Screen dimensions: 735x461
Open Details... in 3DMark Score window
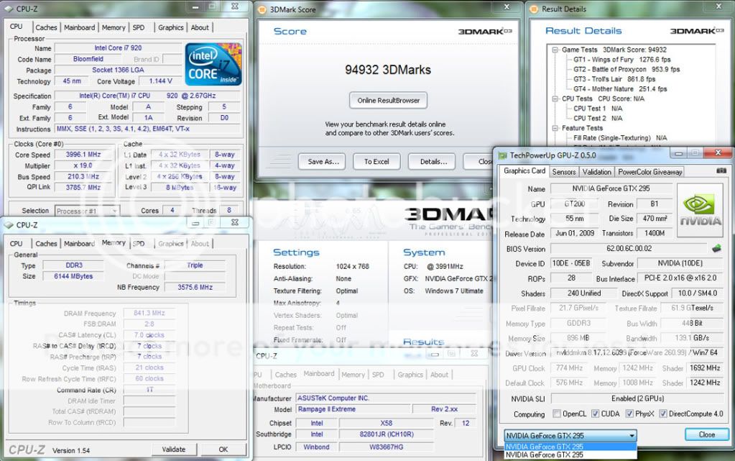tap(433, 162)
